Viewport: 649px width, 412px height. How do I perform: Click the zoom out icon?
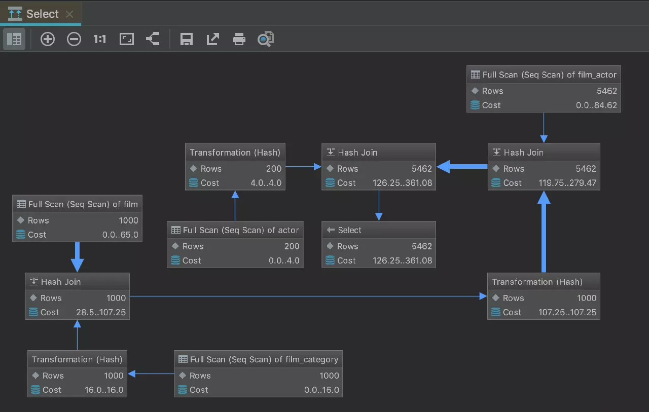coord(74,39)
